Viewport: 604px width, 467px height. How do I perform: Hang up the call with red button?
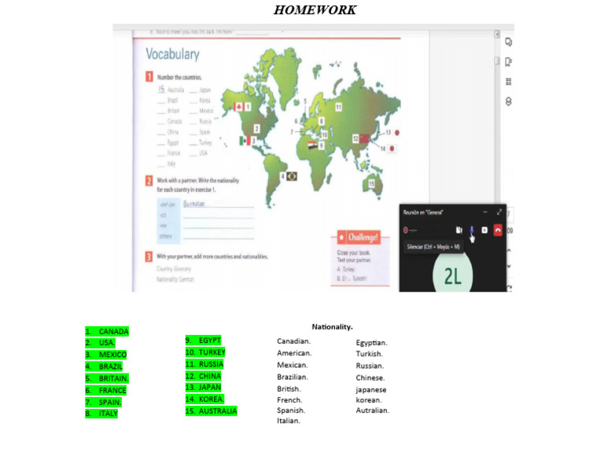point(498,230)
